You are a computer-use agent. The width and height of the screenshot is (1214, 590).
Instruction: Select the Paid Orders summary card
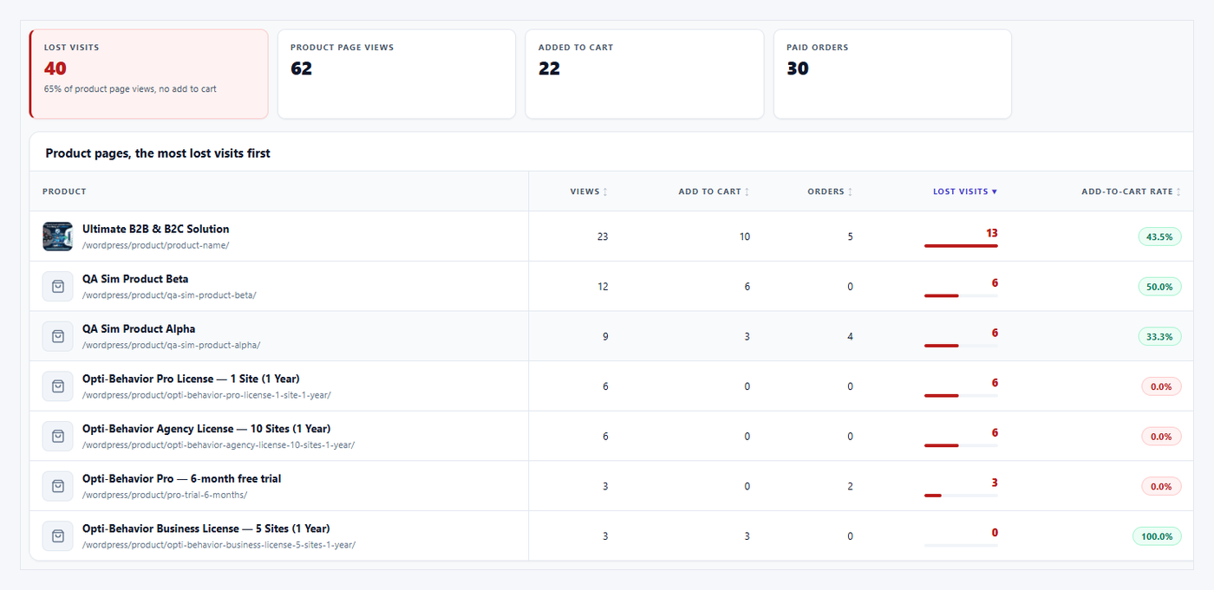(892, 74)
